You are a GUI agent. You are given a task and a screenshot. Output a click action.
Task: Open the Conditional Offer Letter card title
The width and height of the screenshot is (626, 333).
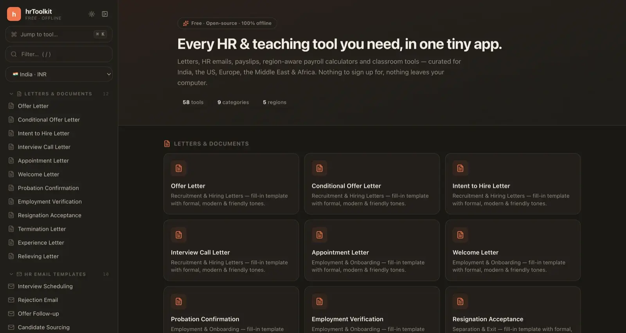click(x=346, y=186)
